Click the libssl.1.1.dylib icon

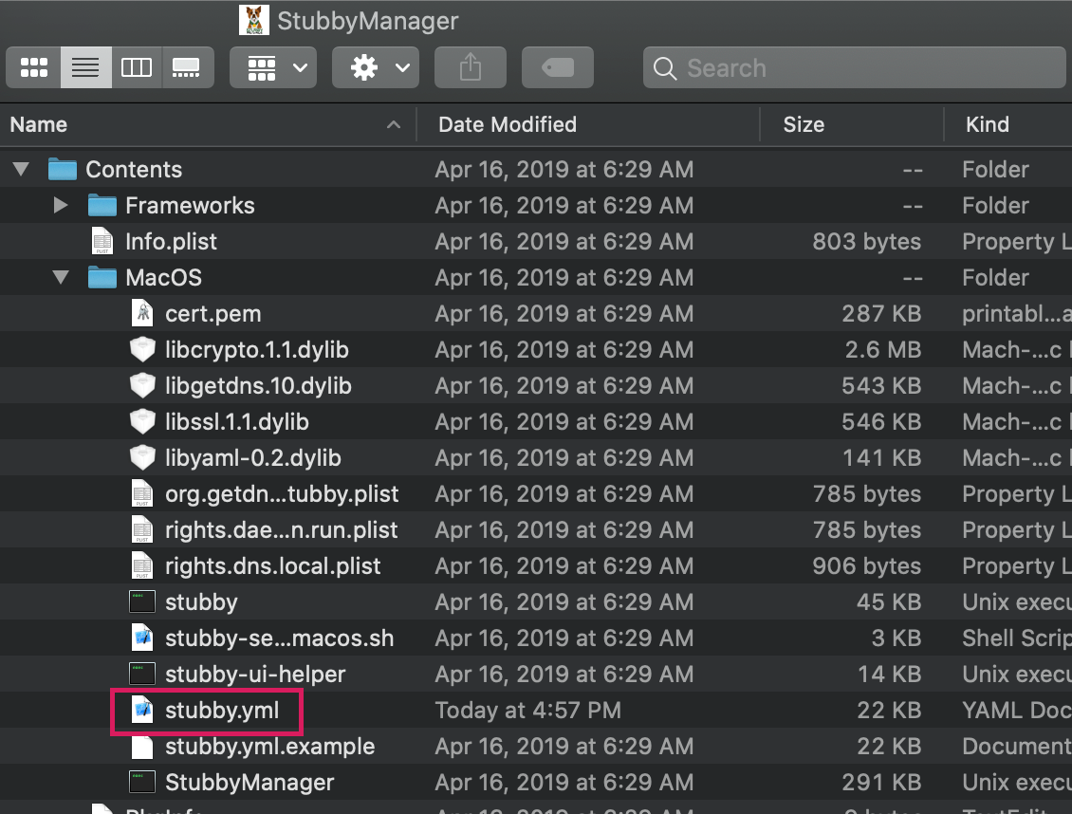pyautogui.click(x=142, y=421)
